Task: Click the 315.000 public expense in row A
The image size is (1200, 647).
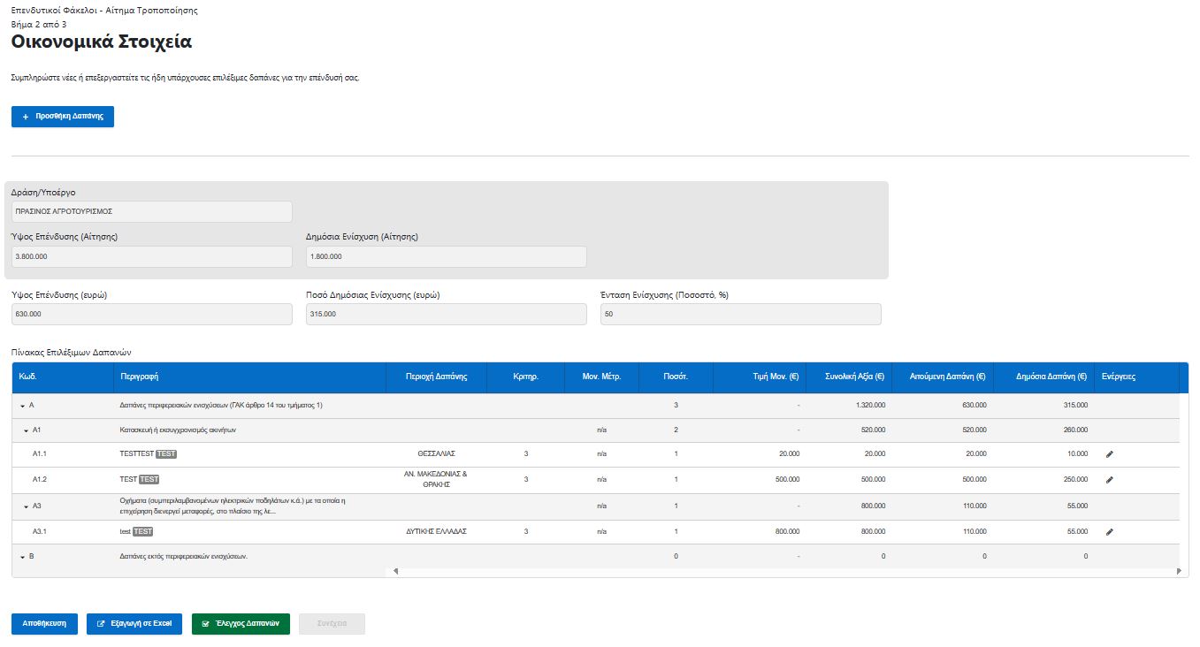Action: click(x=1075, y=405)
